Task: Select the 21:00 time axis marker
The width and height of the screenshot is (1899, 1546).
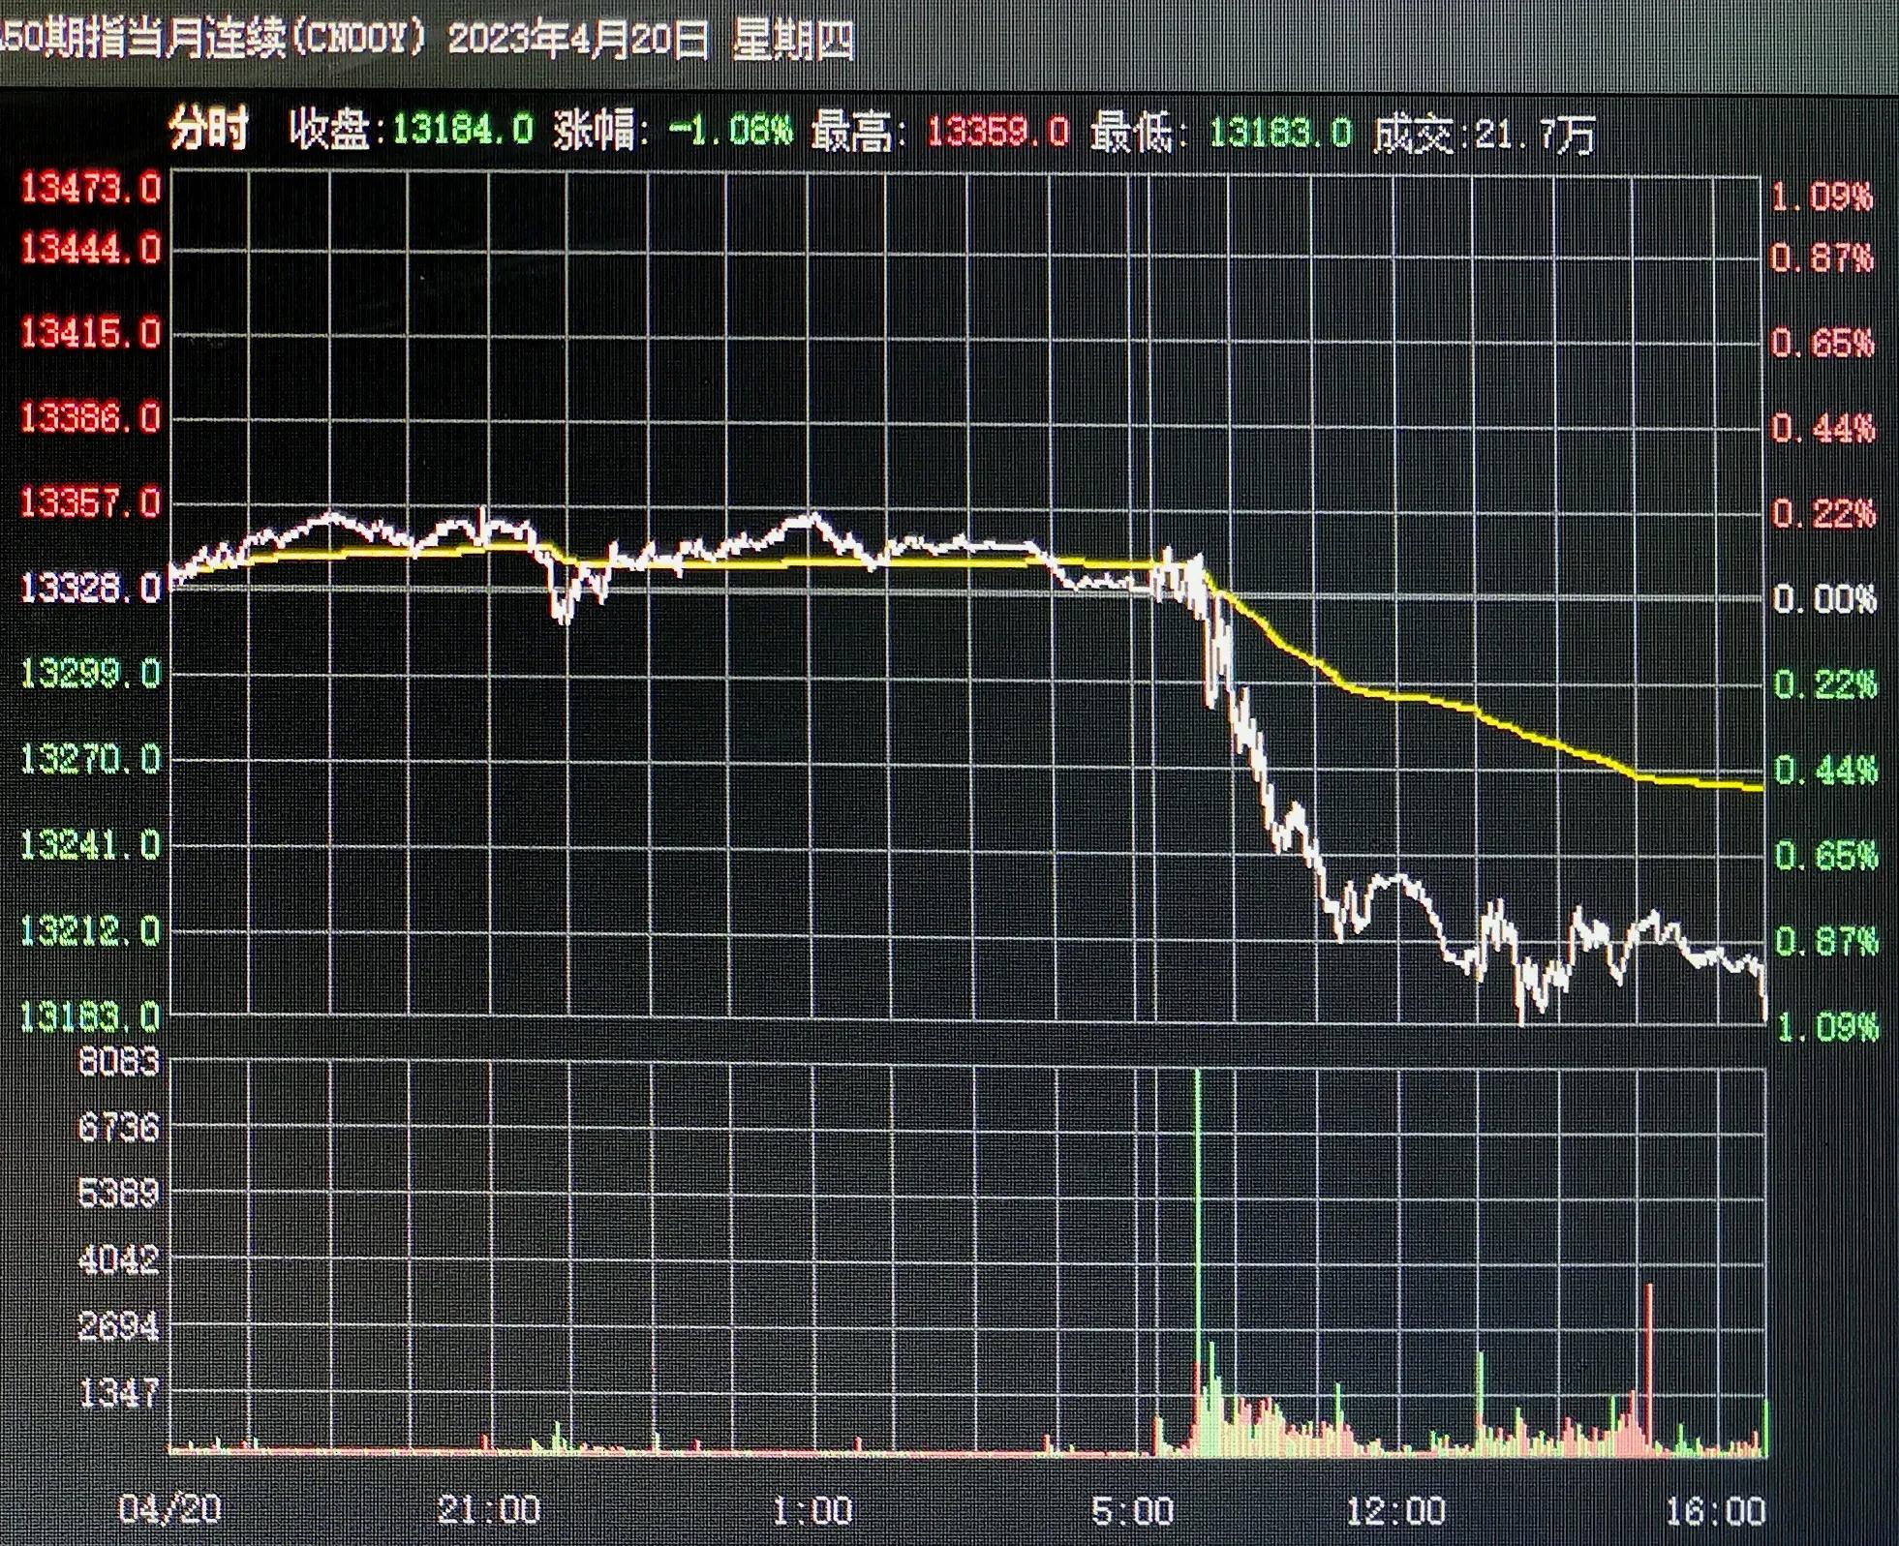Action: coord(489,1509)
